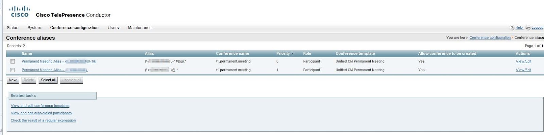
Task: Click the Cisco logo
Action: click(20, 12)
